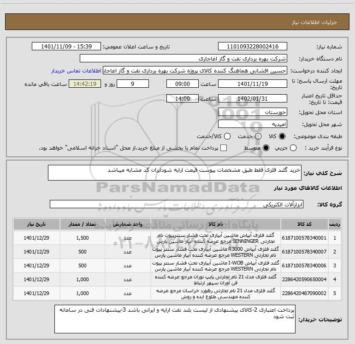Click the announcement date field 1401/11/09 - 15:39

66,46
